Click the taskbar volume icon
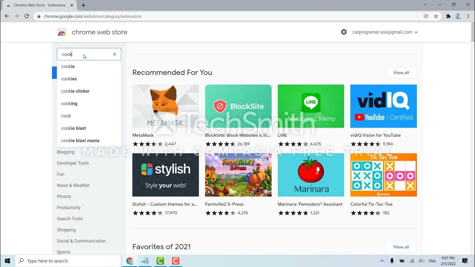 pyautogui.click(x=421, y=261)
